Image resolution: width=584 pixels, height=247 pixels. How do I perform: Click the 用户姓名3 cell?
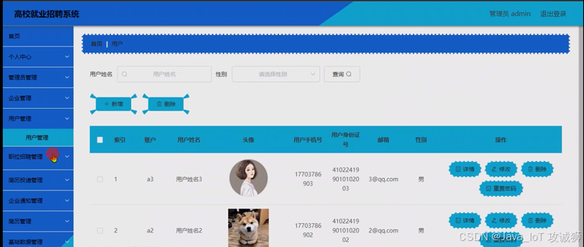pyautogui.click(x=189, y=180)
